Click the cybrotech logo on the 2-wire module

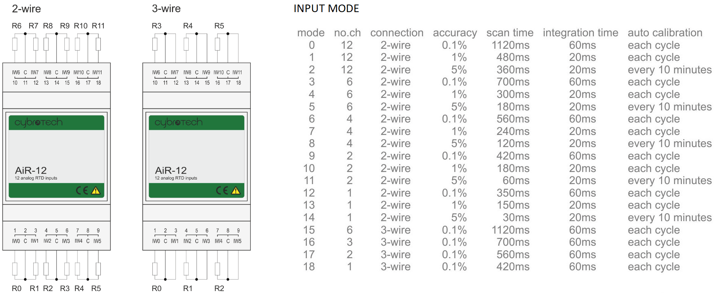coord(39,122)
